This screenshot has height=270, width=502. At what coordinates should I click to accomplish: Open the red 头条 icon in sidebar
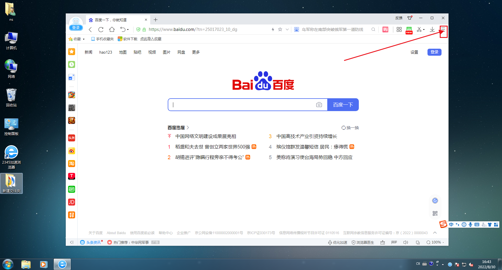[x=72, y=138]
